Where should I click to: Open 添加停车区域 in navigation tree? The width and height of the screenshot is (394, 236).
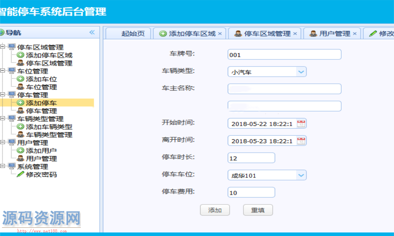click(49, 55)
